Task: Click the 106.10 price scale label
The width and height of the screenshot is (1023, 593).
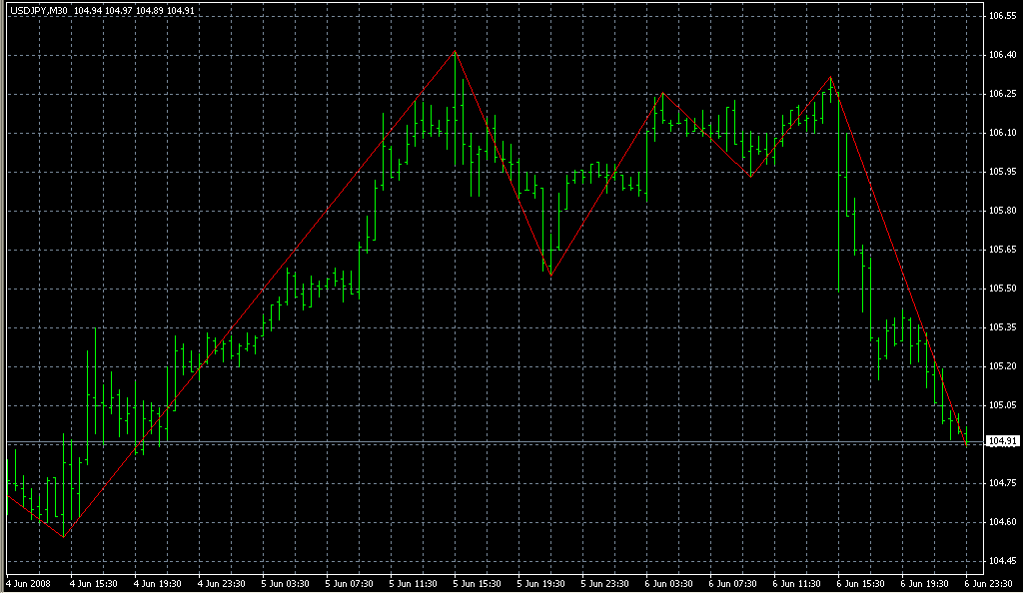Action: click(x=1002, y=133)
